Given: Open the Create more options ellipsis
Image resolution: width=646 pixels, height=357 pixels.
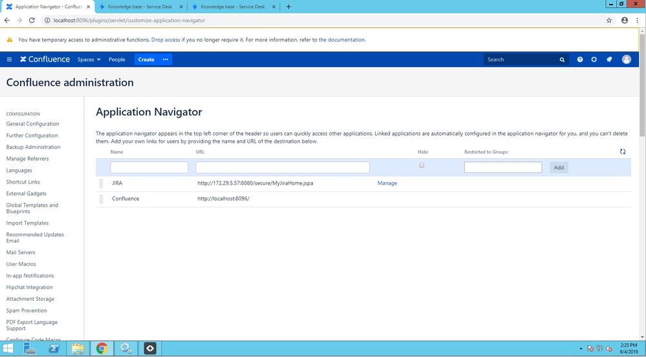Looking at the screenshot, I should point(165,59).
